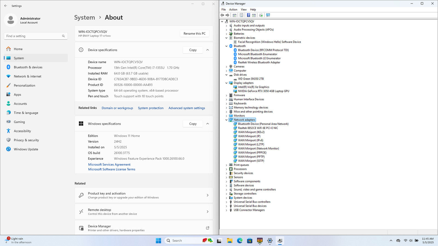The height and width of the screenshot is (246, 438).
Task: Expand the Cameras category
Action: [226, 66]
